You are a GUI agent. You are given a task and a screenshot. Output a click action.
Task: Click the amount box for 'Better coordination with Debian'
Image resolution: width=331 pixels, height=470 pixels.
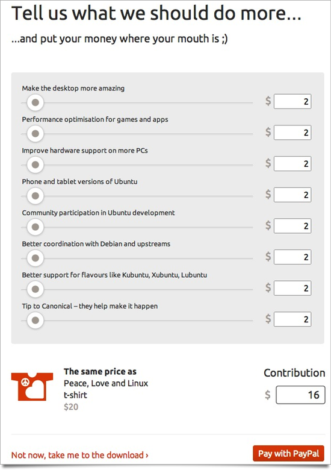coord(292,257)
